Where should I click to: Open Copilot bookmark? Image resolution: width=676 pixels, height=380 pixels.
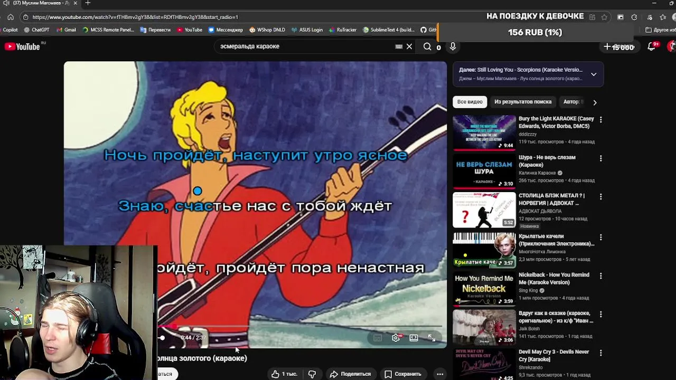(x=9, y=30)
